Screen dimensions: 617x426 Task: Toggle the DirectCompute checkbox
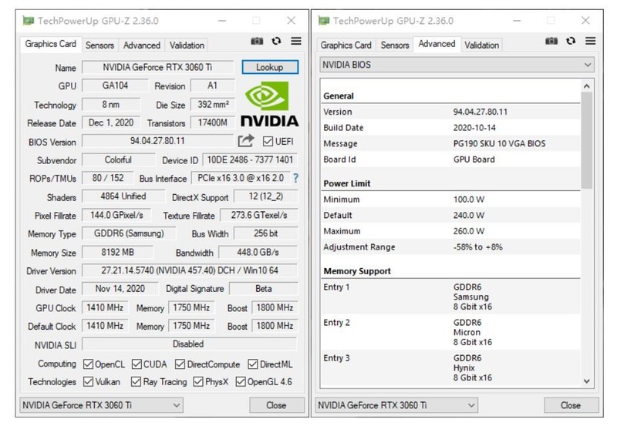(x=180, y=364)
